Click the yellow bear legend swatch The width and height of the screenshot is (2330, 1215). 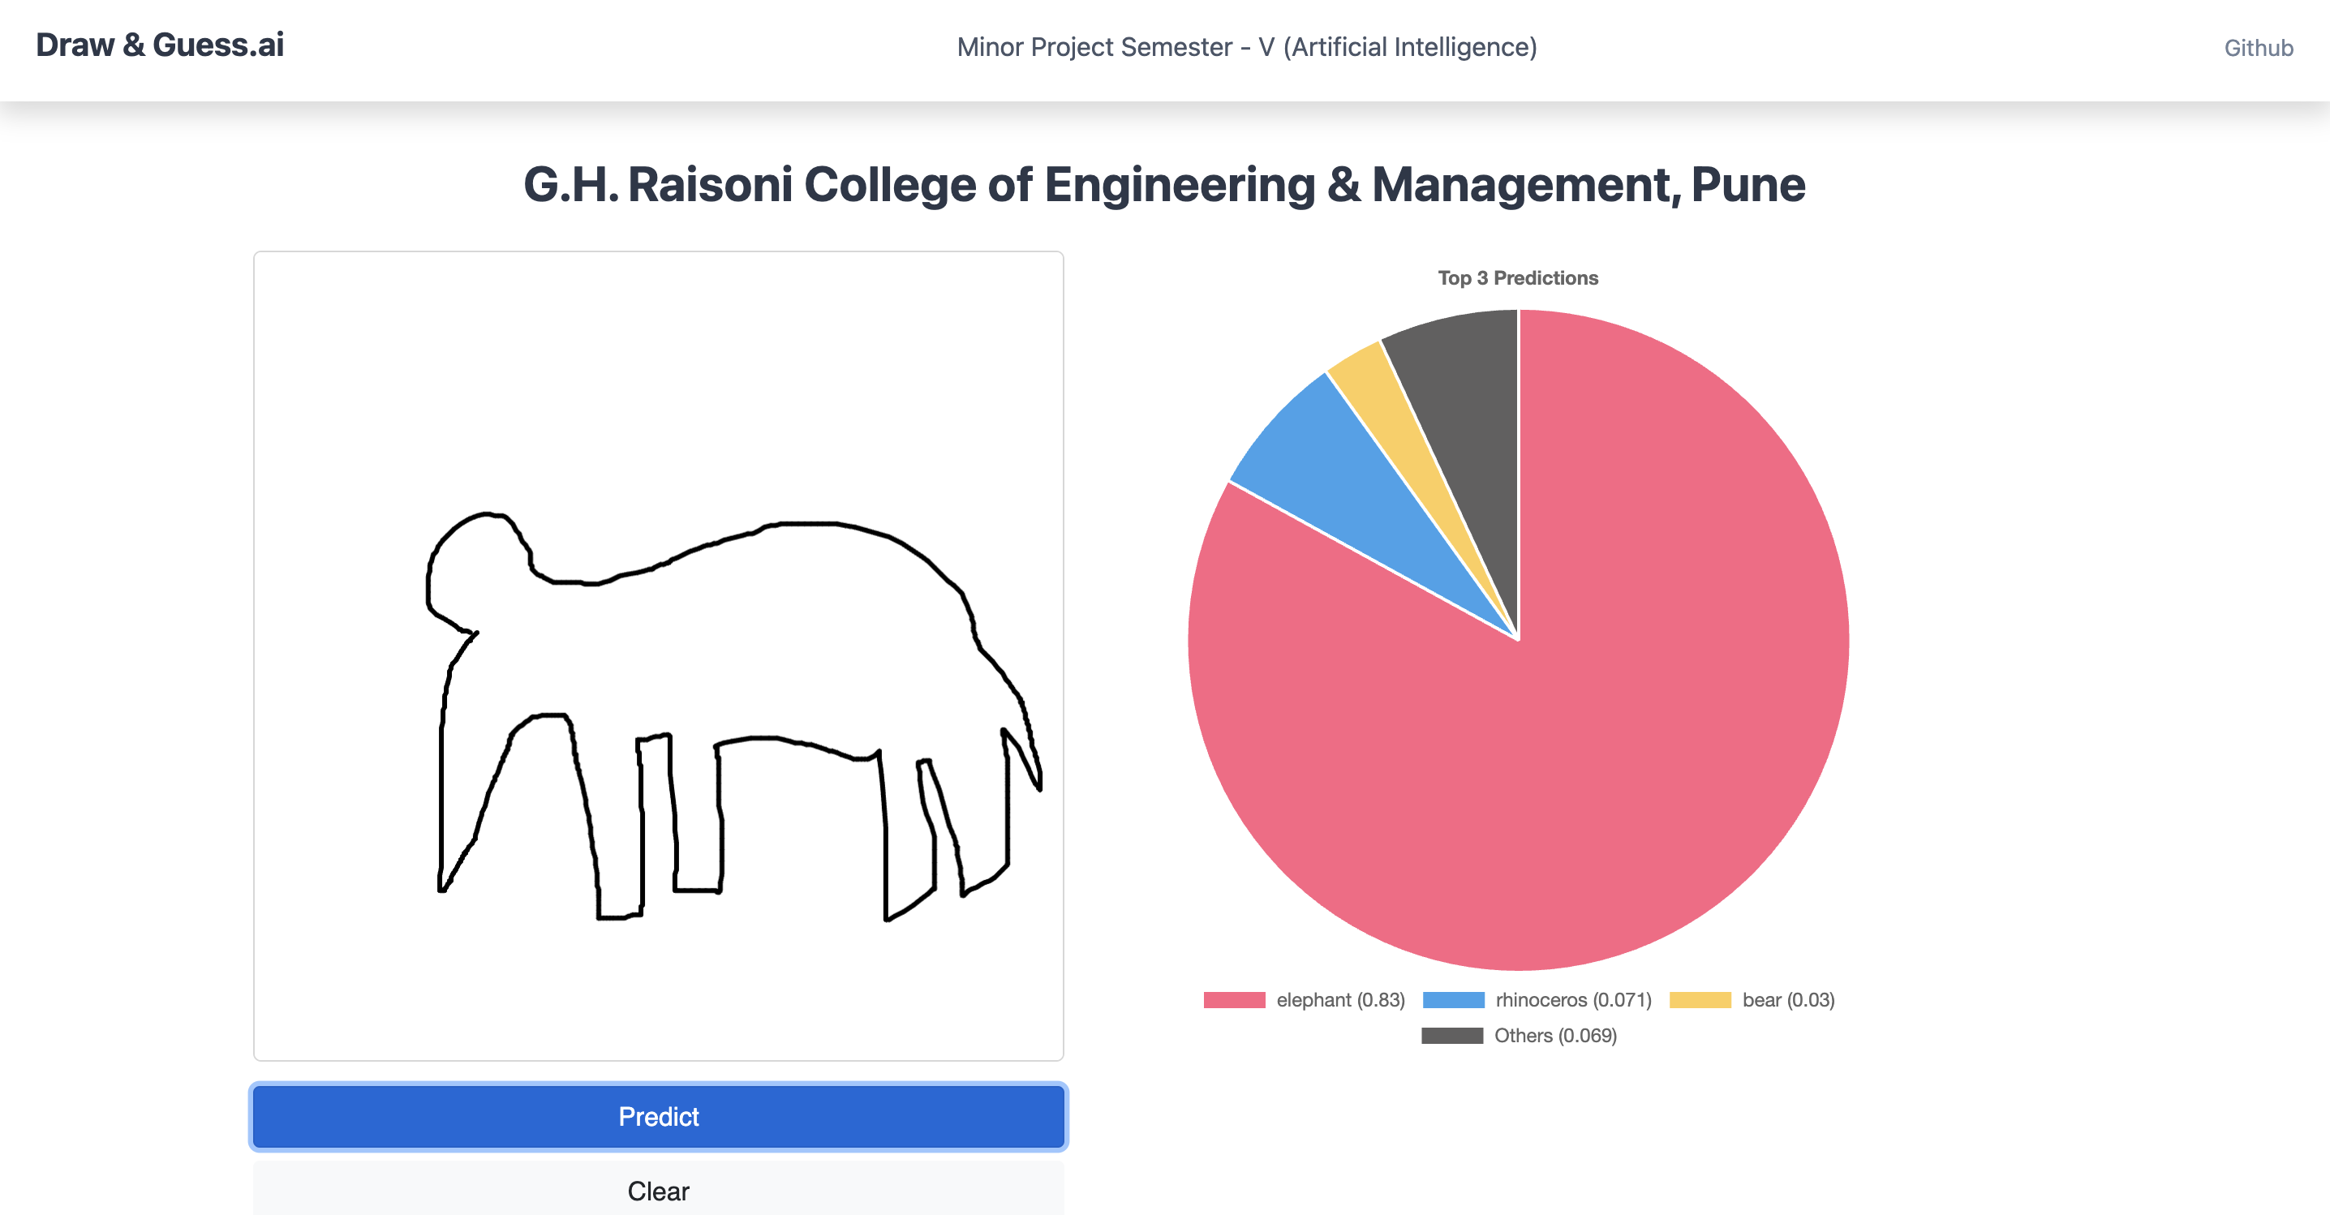[1700, 1000]
